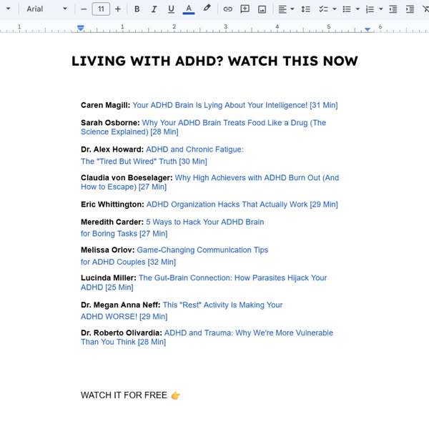Decrease font size with the minus button
The height and width of the screenshot is (429, 429).
[x=84, y=9]
